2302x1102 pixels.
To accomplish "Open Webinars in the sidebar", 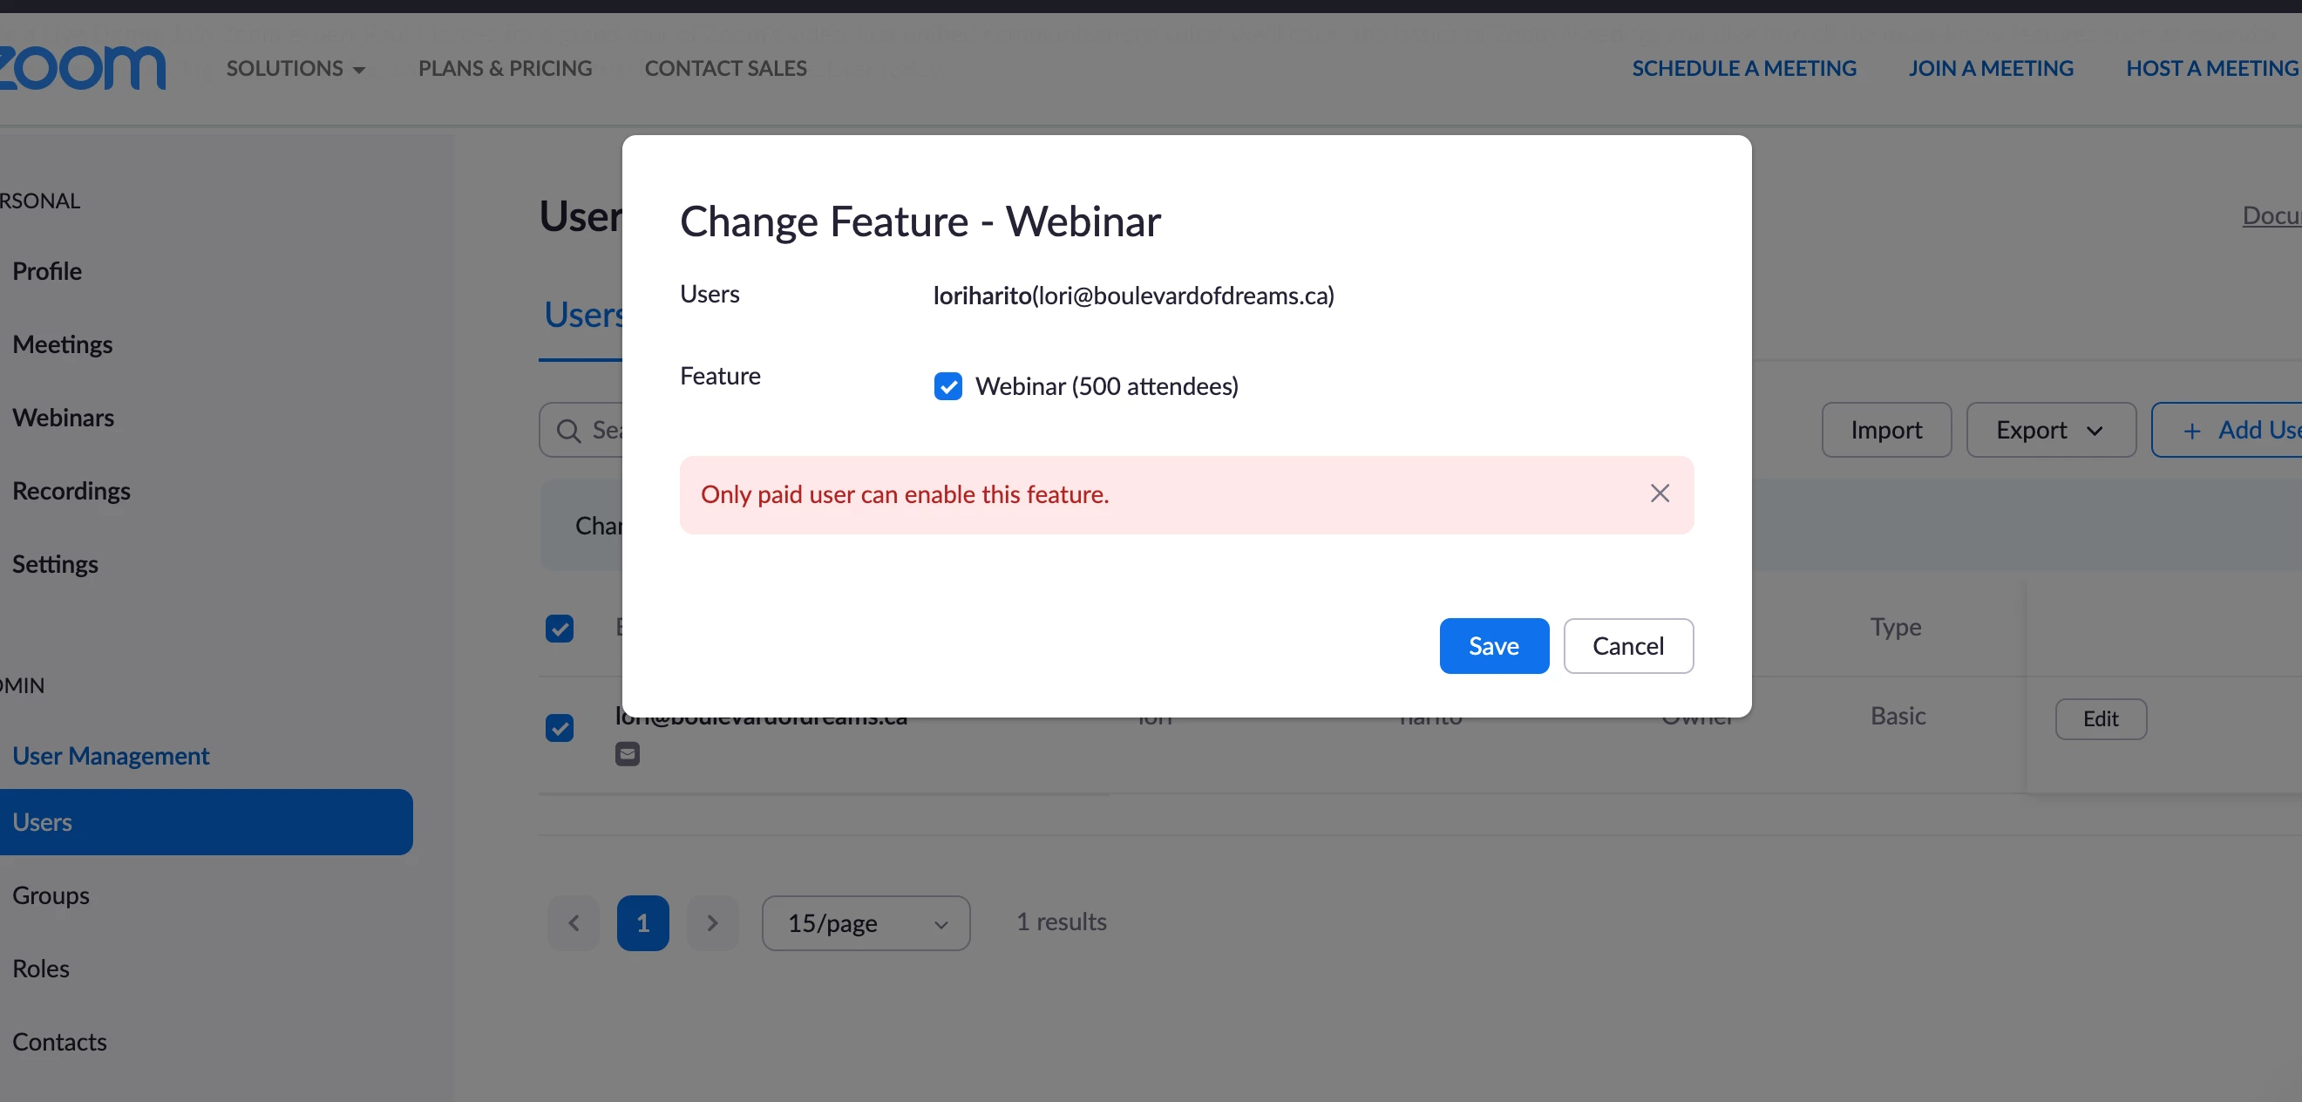I will pos(64,418).
